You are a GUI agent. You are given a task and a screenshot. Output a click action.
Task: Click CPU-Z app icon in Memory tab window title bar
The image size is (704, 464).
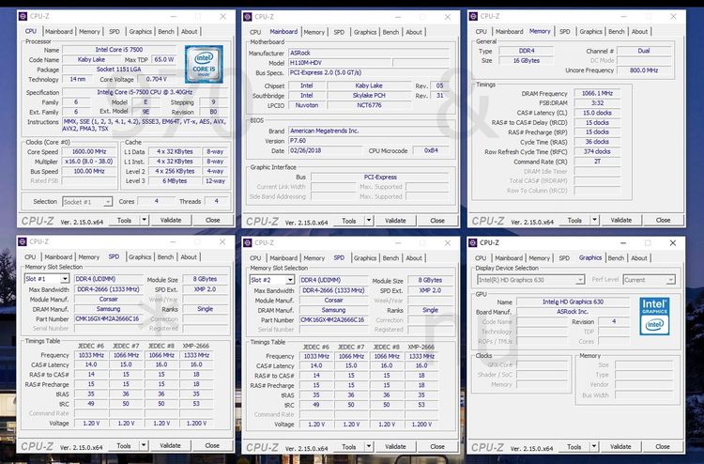point(473,17)
